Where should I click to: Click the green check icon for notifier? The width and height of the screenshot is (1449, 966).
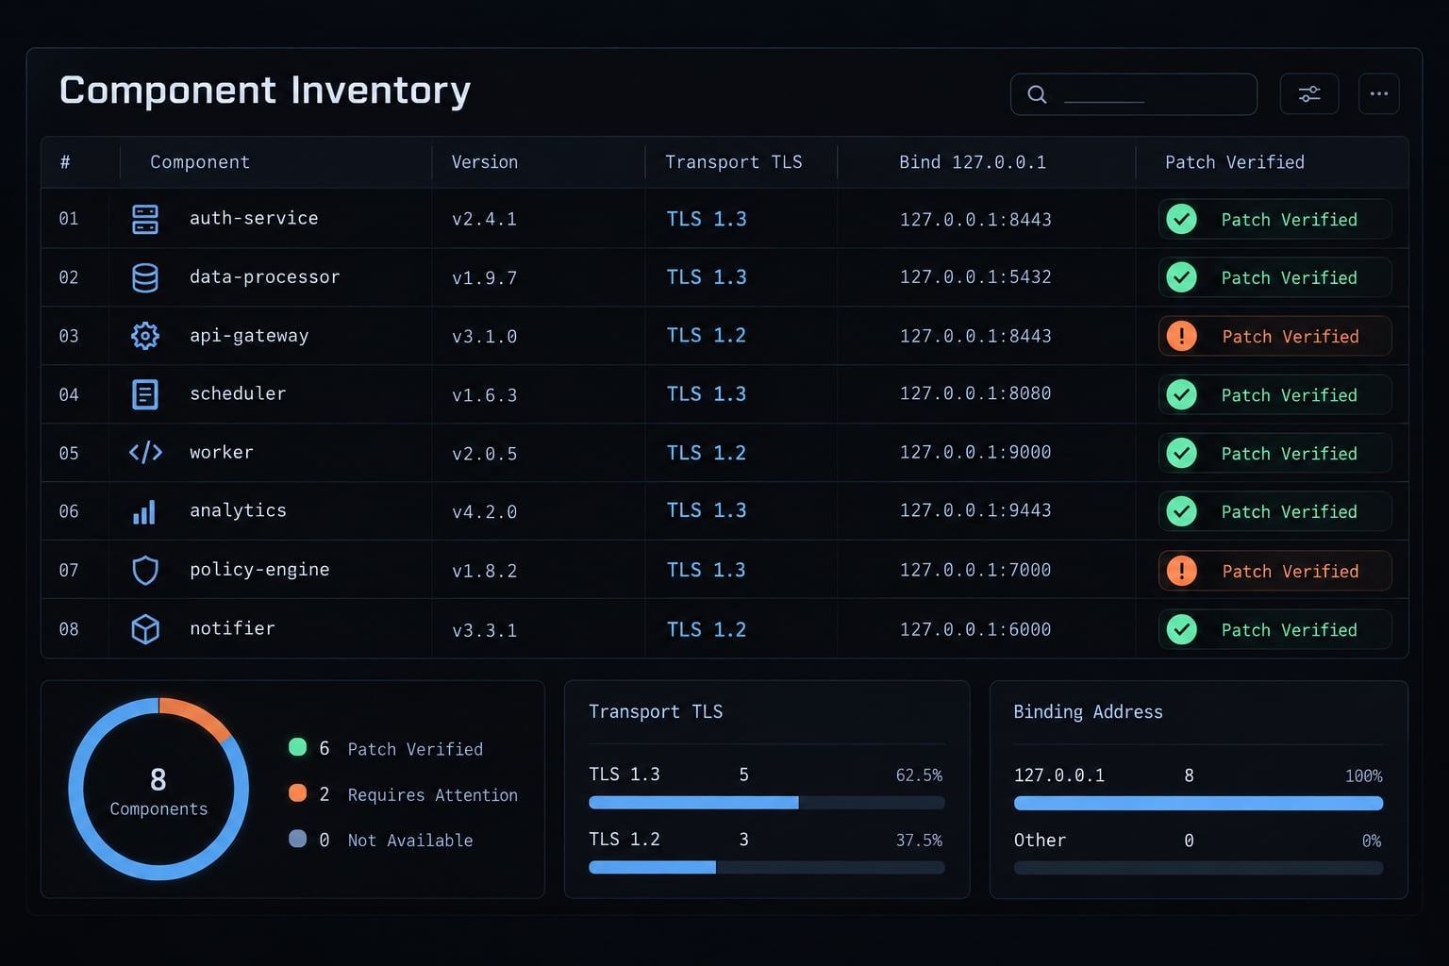click(1181, 629)
